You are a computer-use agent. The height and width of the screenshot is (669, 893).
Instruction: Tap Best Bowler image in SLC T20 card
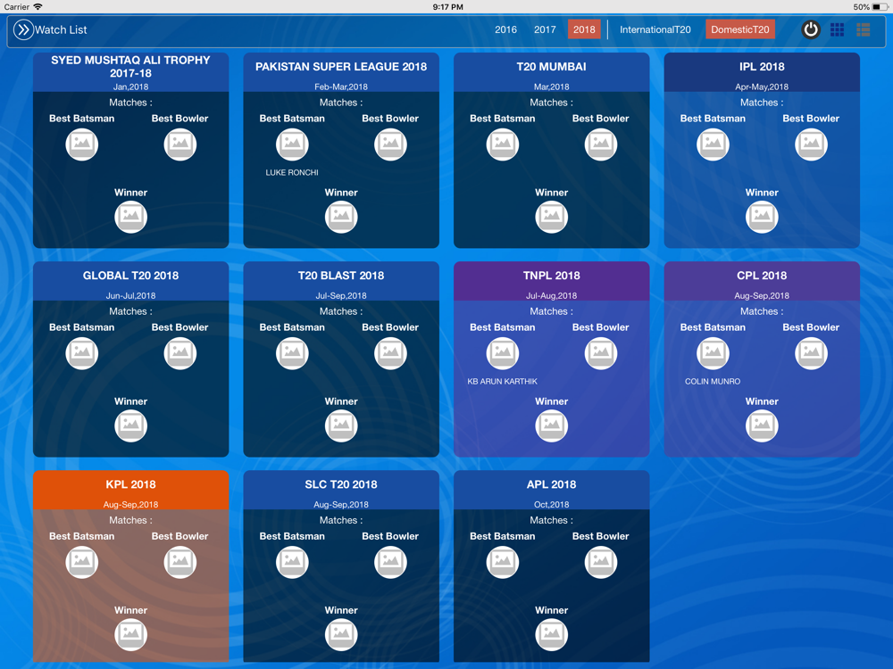[390, 561]
